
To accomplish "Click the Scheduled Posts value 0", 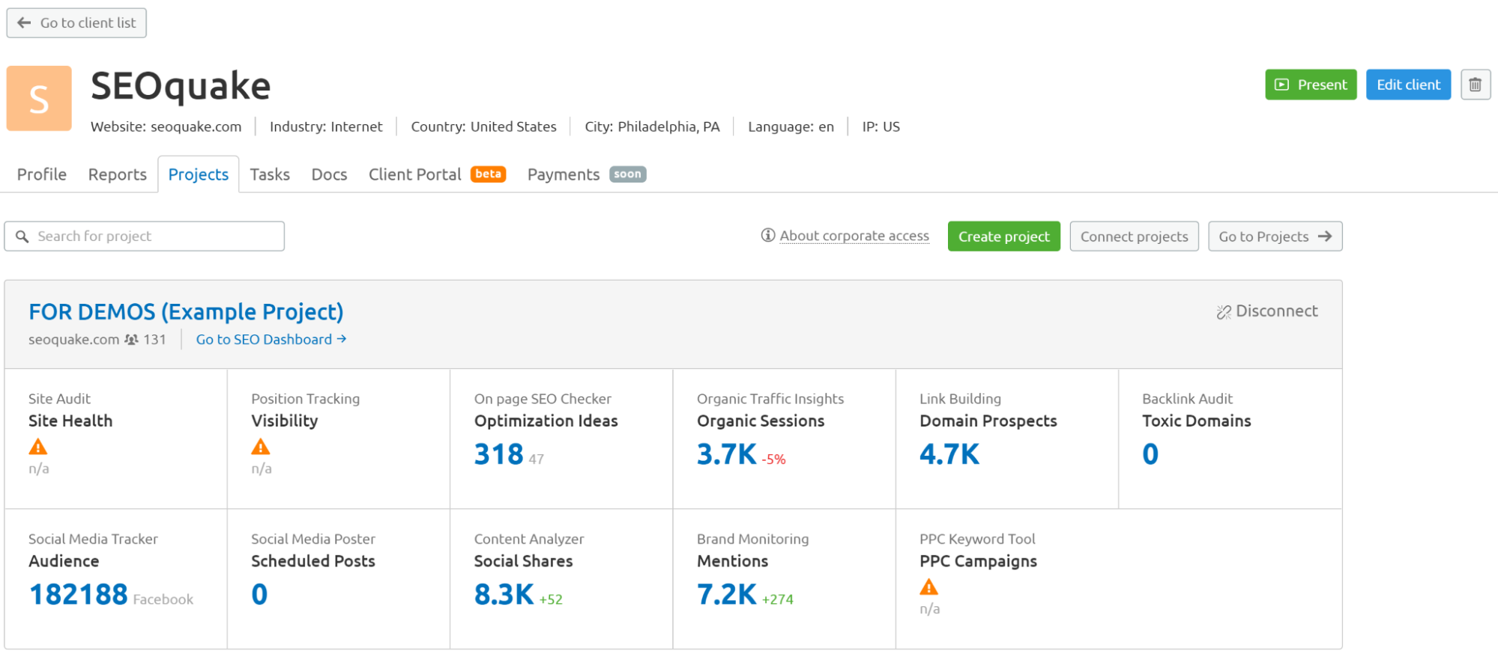I will [259, 595].
